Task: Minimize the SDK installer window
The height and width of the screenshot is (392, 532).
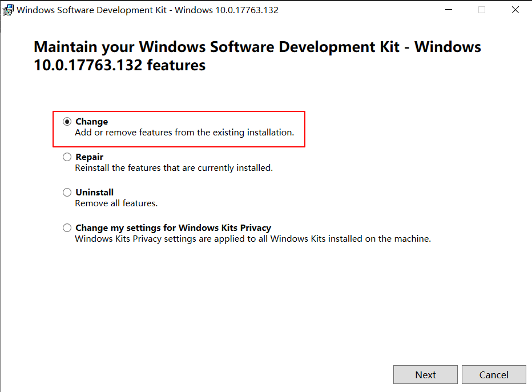Action: point(449,10)
